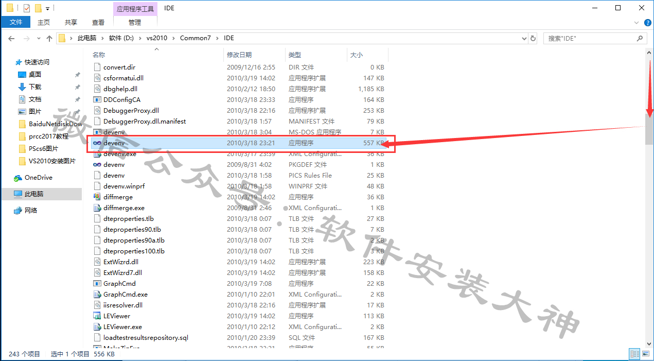
Task: Select the dbghelp.dll file icon
Action: (97, 89)
